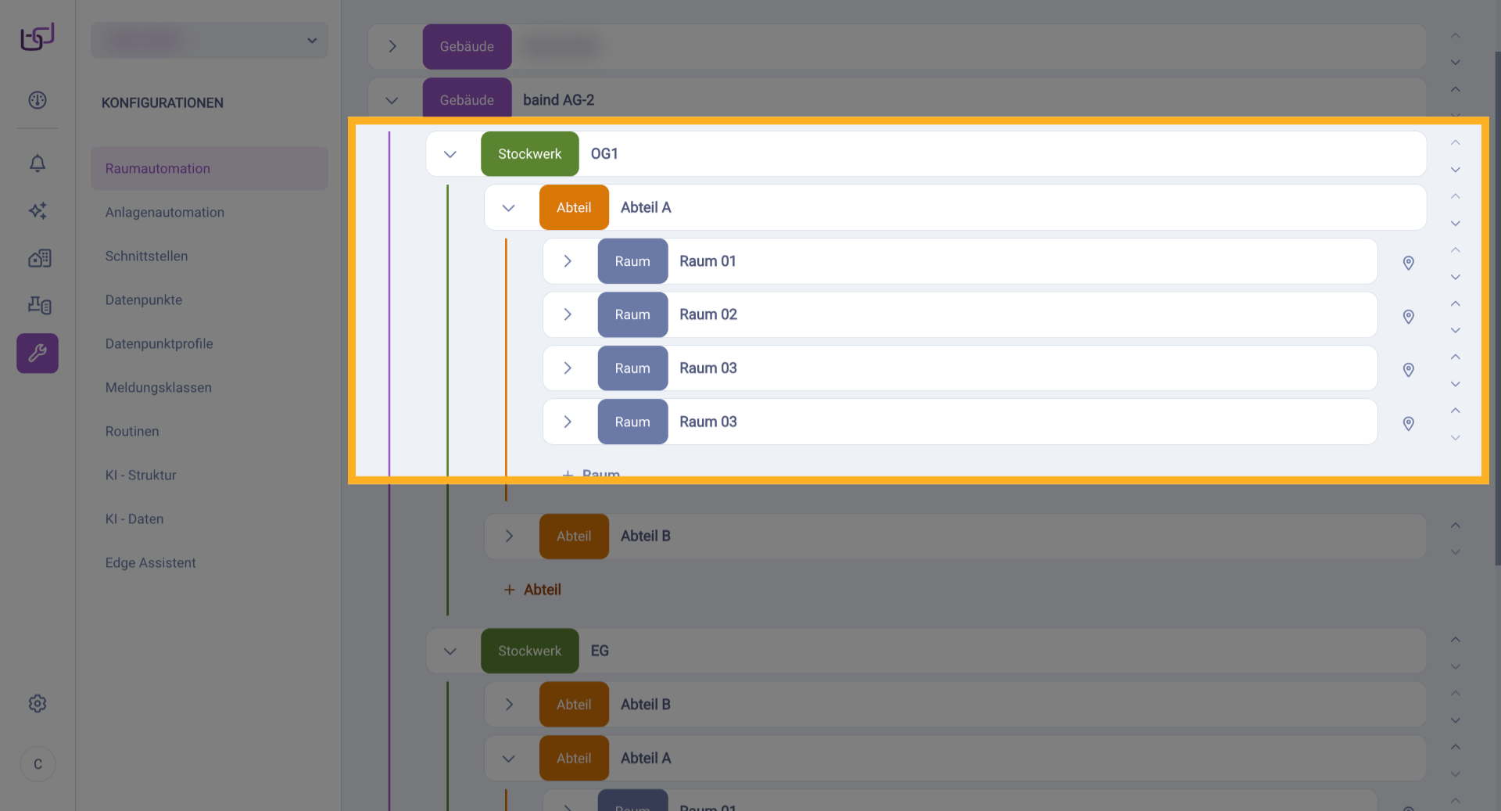Click the wrench configuration icon

pos(38,353)
